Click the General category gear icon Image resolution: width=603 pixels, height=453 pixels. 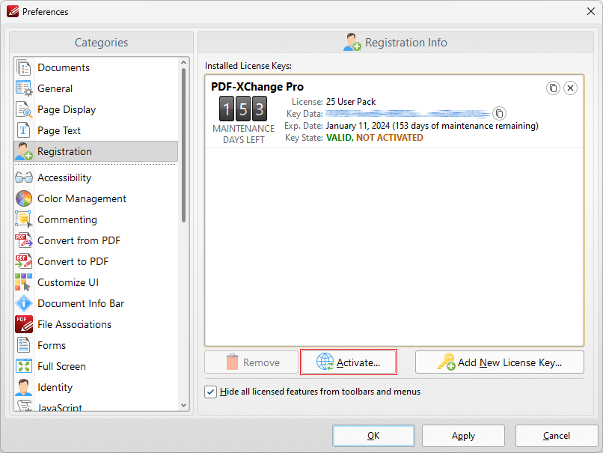pyautogui.click(x=23, y=88)
